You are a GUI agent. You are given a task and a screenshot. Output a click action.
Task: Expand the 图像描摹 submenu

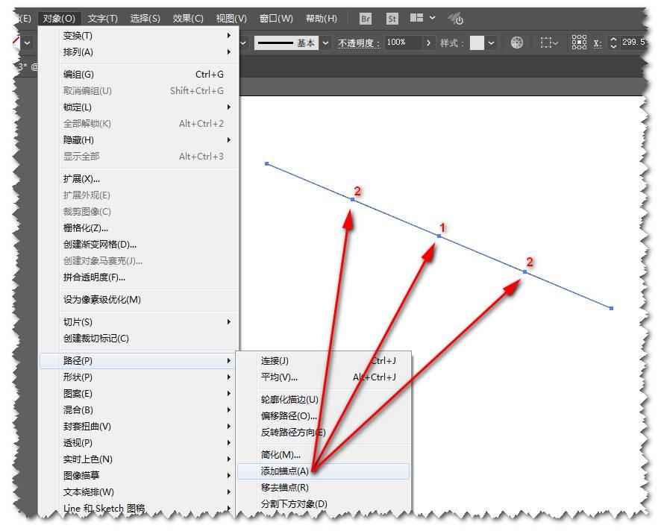pos(139,476)
